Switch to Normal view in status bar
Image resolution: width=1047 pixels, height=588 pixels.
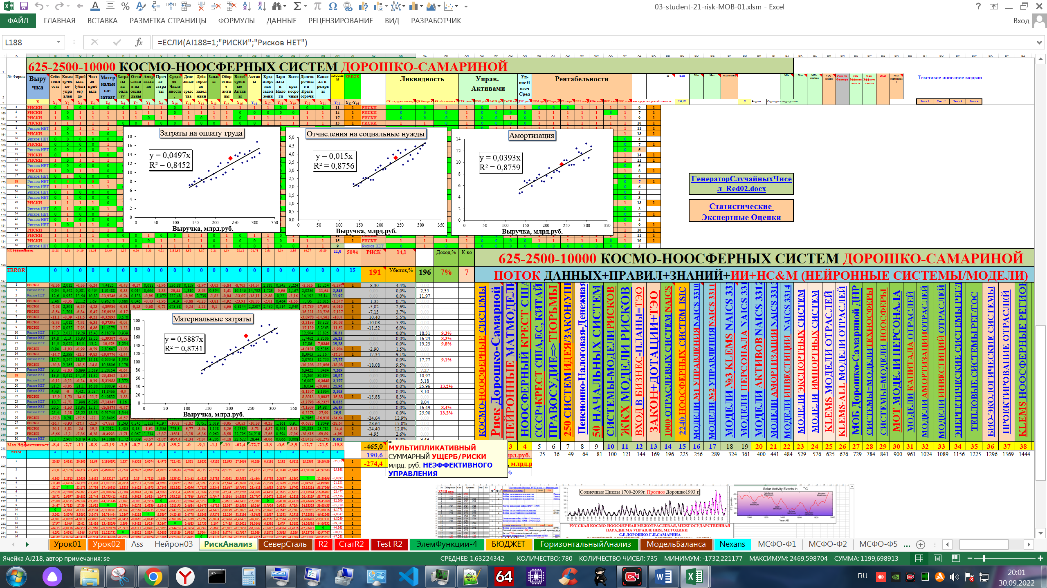919,558
